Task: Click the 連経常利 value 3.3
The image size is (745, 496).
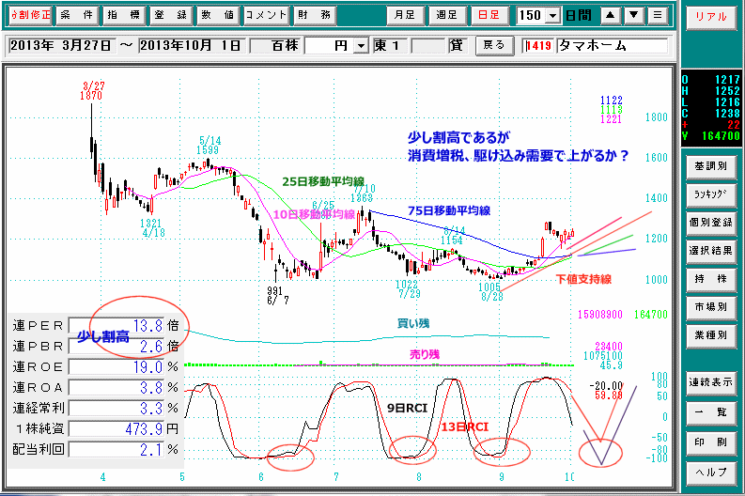Action: pos(151,408)
